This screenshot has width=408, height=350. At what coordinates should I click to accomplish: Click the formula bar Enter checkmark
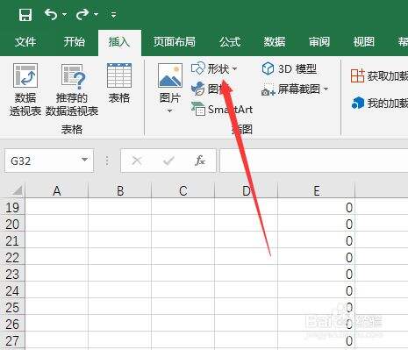coord(168,161)
